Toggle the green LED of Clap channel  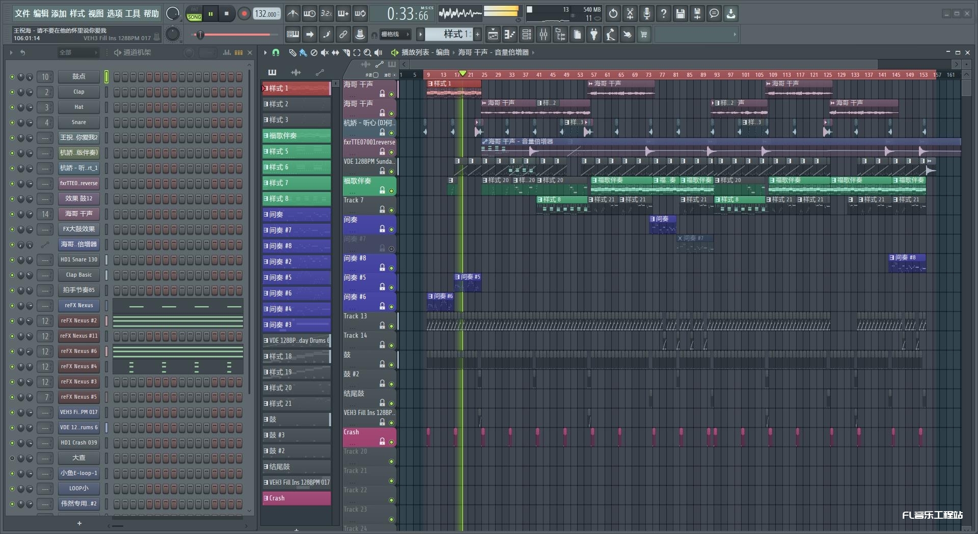[x=12, y=92]
